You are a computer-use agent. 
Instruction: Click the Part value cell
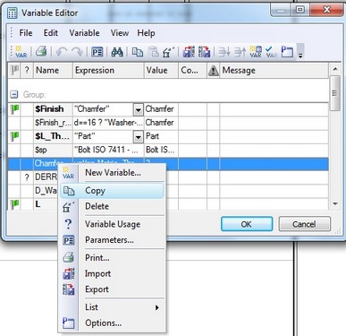tap(161, 136)
